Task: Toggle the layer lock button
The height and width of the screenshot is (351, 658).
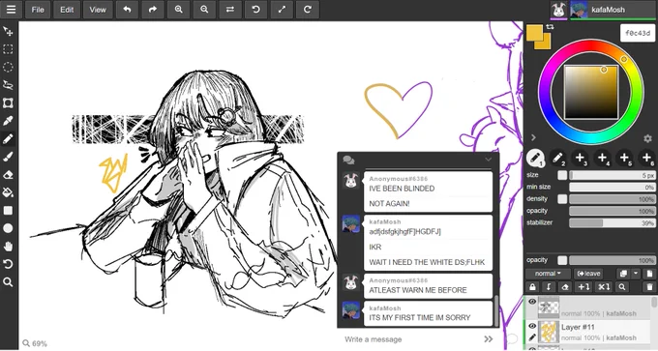Action: [x=532, y=287]
